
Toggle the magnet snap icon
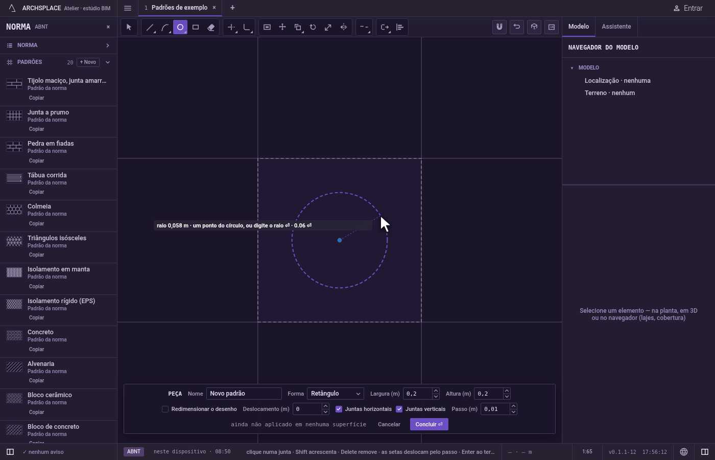coord(499,27)
